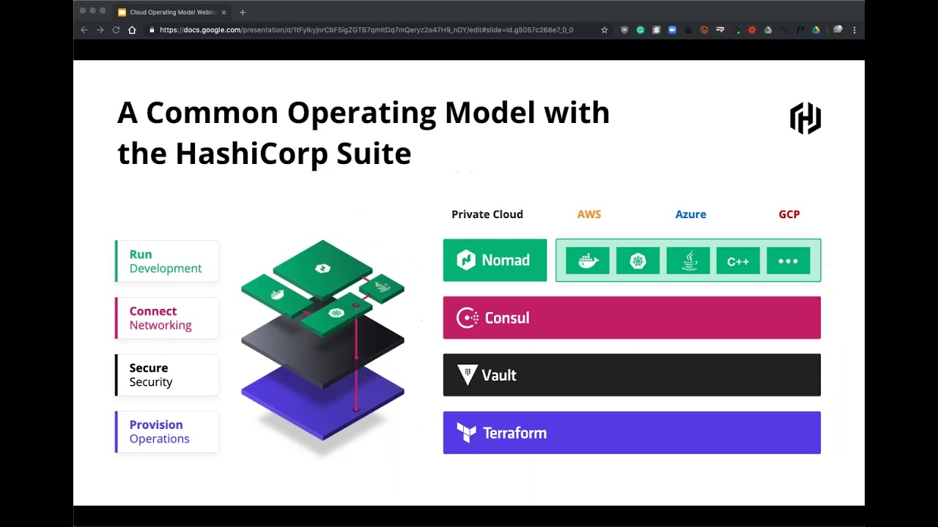
Task: Bookmark this page with the star icon
Action: coord(605,30)
